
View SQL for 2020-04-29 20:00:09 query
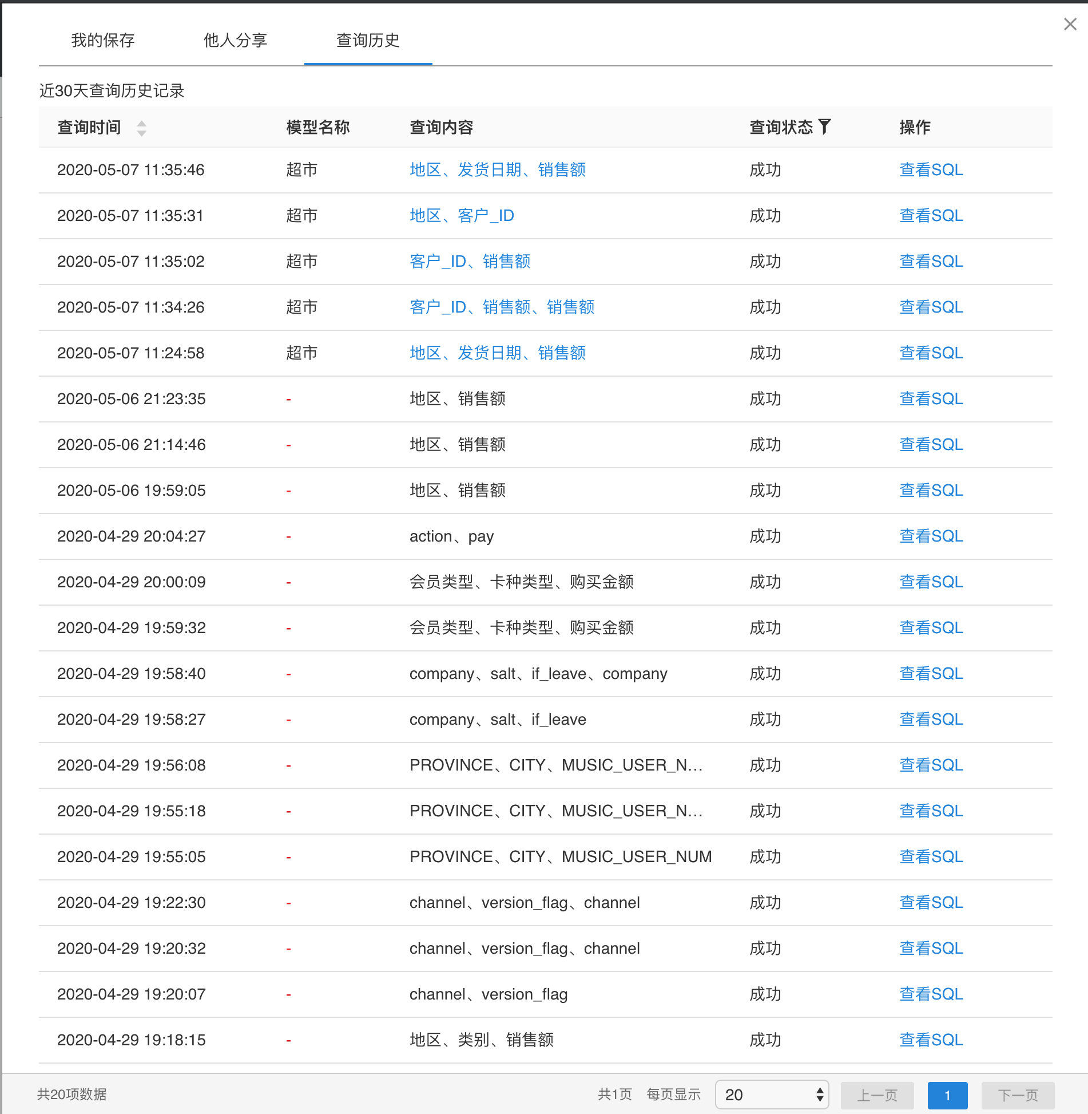(931, 582)
